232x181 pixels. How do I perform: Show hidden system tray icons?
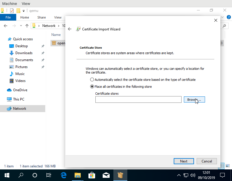click(179, 175)
